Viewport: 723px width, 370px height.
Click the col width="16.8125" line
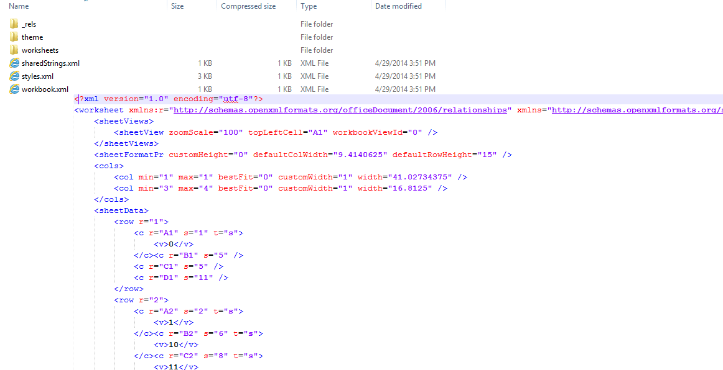281,188
